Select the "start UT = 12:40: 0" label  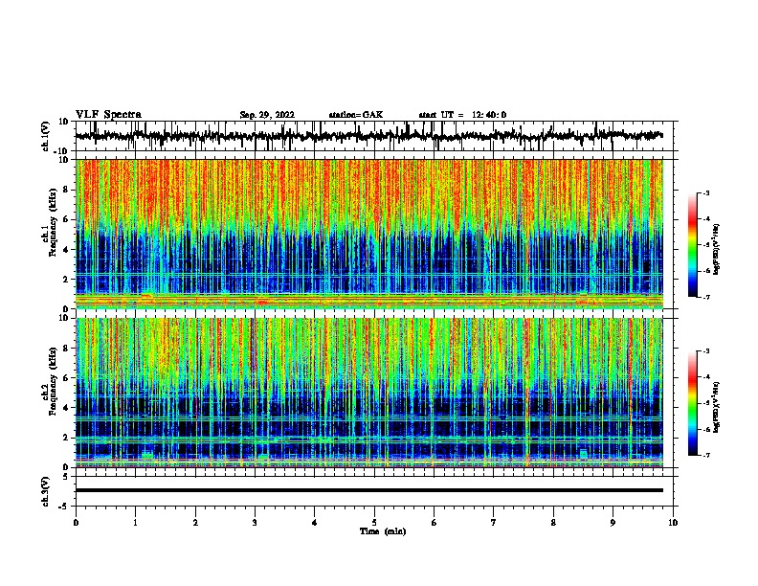click(x=462, y=115)
